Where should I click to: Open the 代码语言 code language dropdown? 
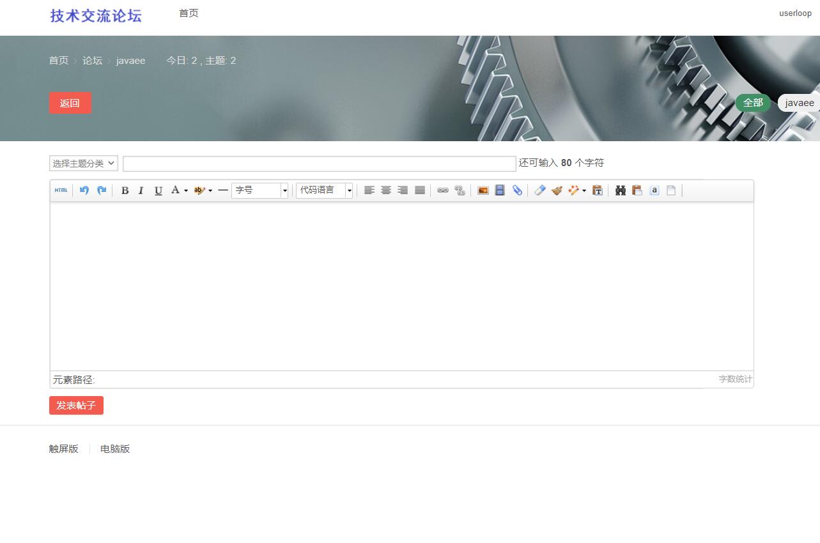324,190
